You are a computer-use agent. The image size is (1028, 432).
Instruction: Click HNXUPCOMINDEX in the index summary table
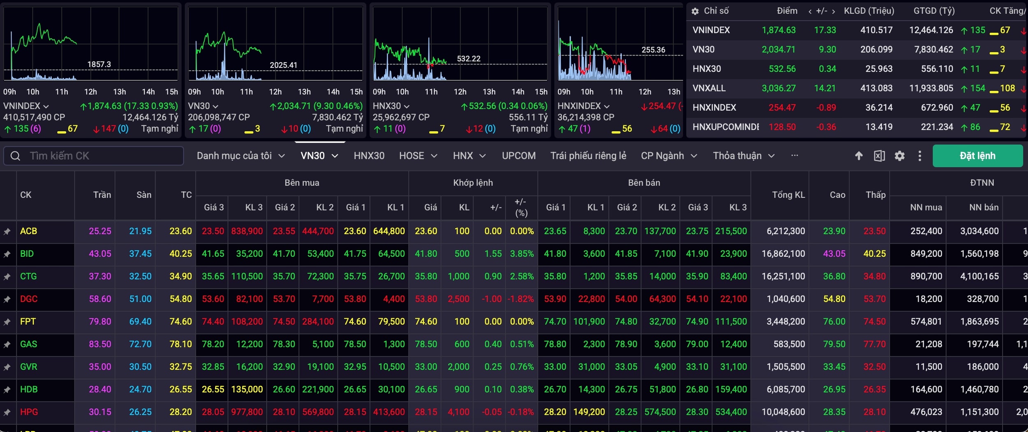point(726,127)
